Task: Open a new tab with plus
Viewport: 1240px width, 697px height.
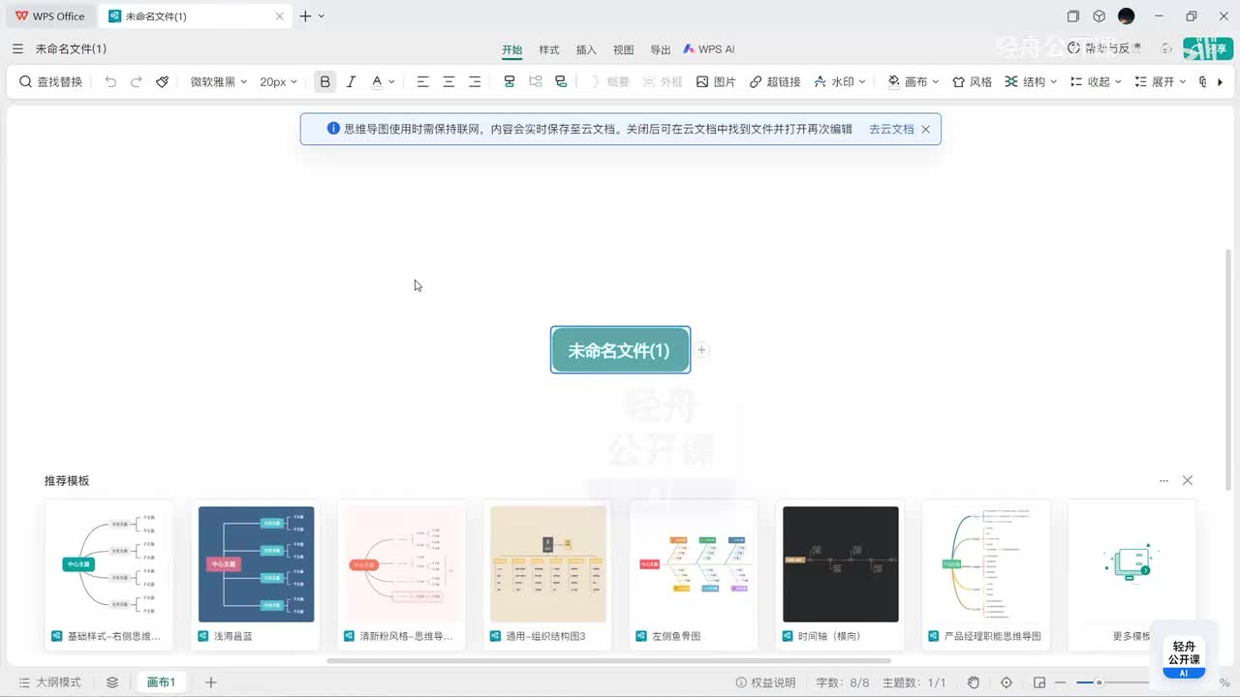Action: click(305, 16)
